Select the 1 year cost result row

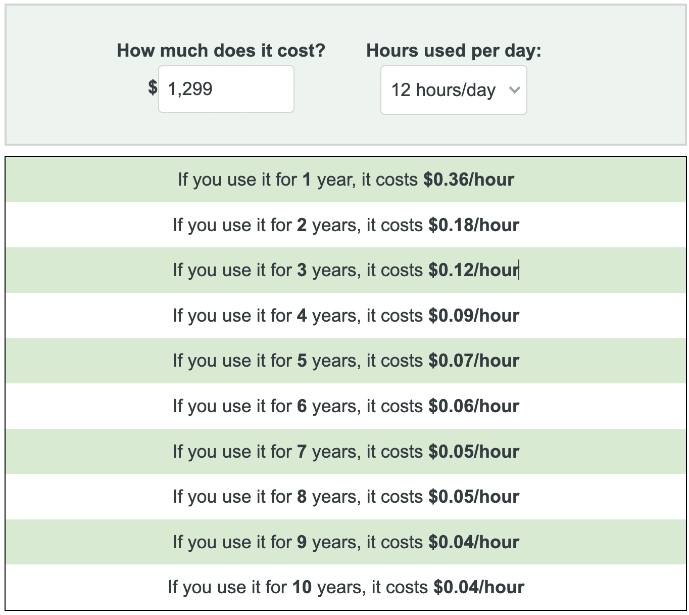(346, 180)
